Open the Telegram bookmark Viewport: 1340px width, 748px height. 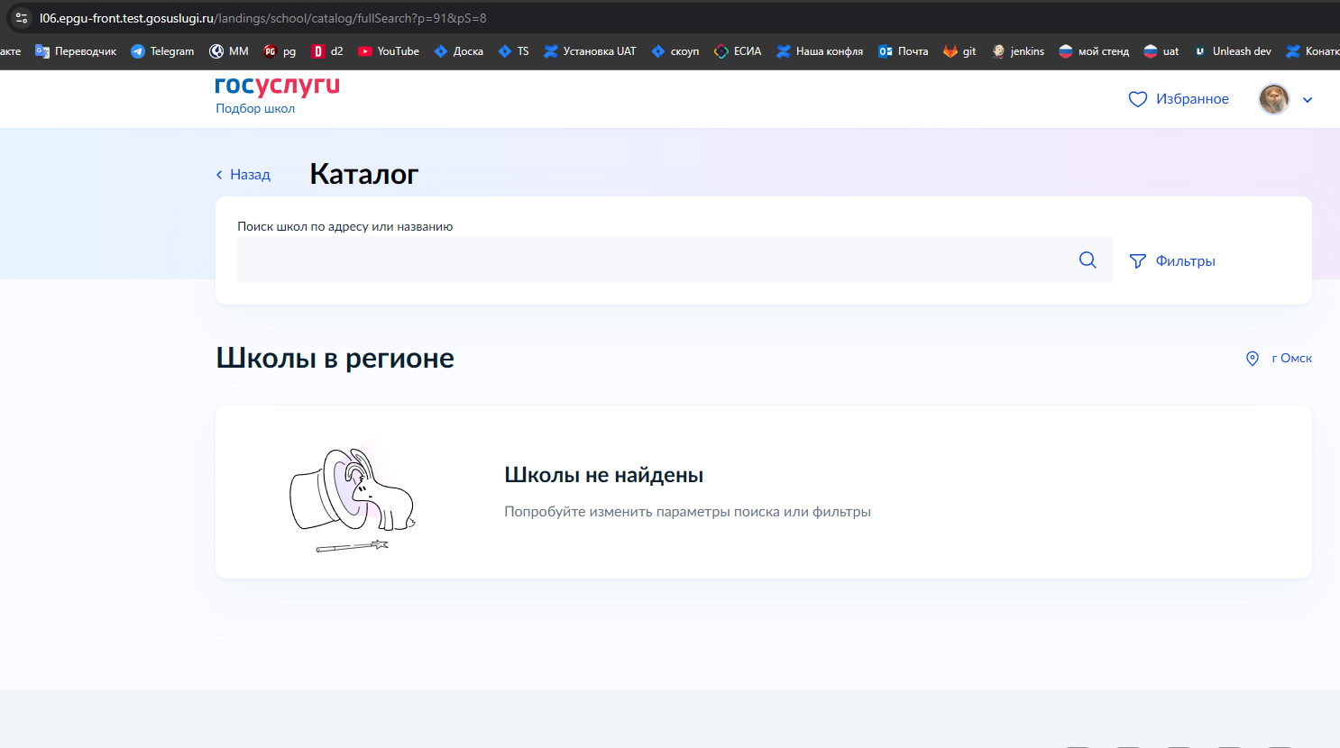(x=162, y=51)
